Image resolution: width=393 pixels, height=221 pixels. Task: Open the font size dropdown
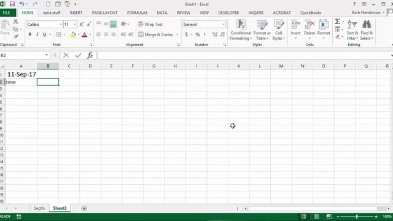75,25
